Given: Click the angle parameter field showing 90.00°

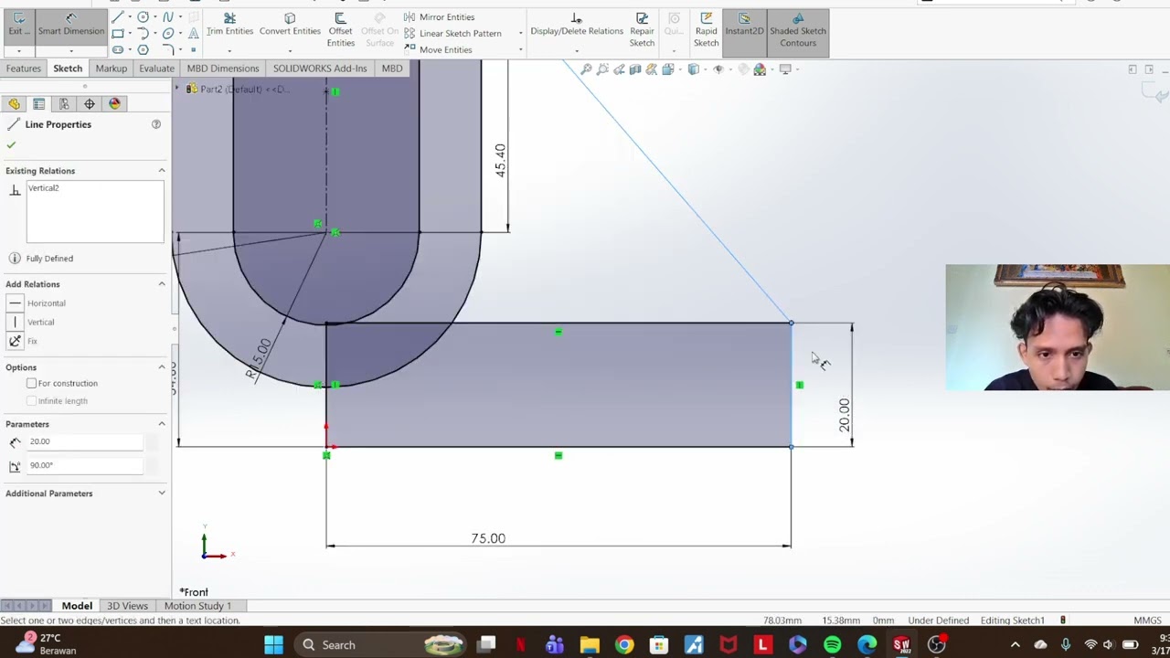Looking at the screenshot, I should click(x=85, y=465).
